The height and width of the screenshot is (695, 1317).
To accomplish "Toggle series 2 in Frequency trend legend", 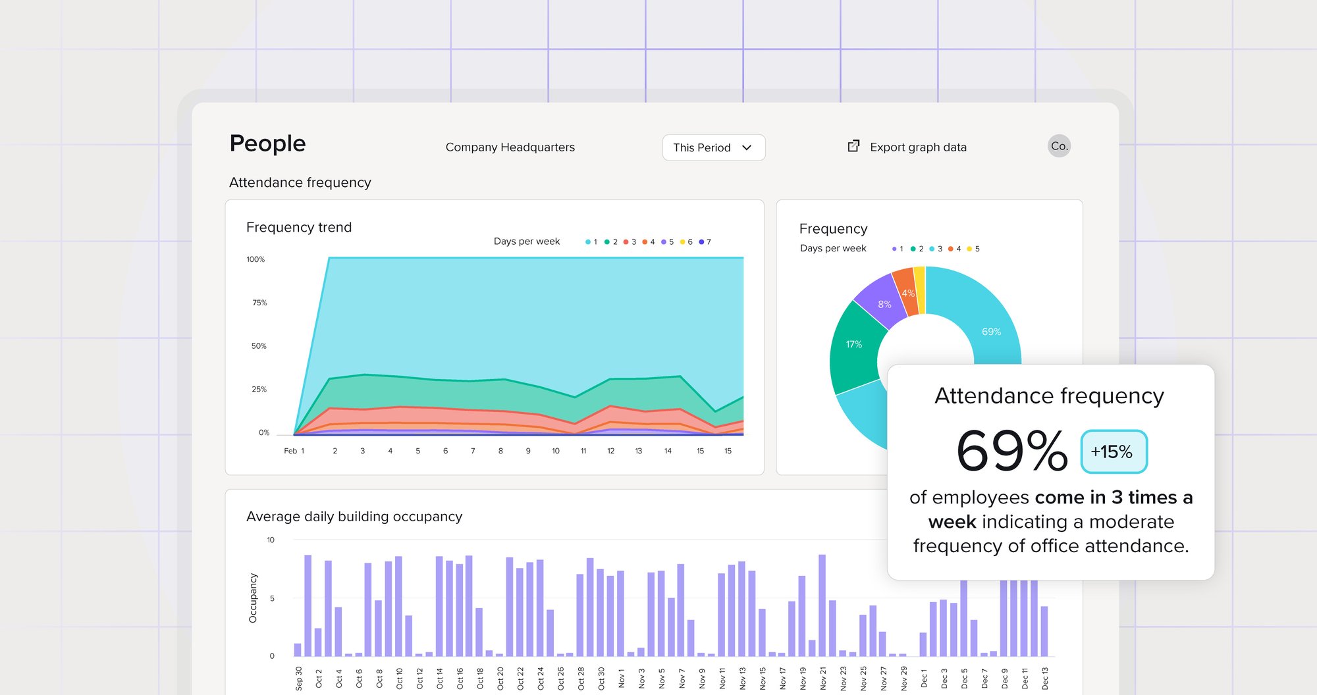I will coord(610,242).
